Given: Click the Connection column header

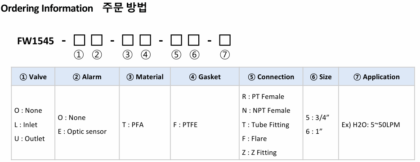Looking at the screenshot, I should tap(271, 77).
